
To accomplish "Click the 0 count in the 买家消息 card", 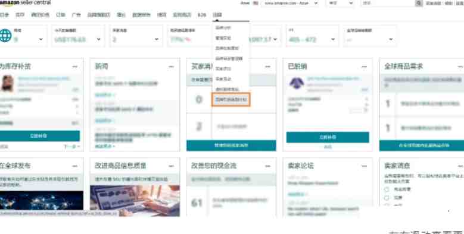I will coord(199,100).
